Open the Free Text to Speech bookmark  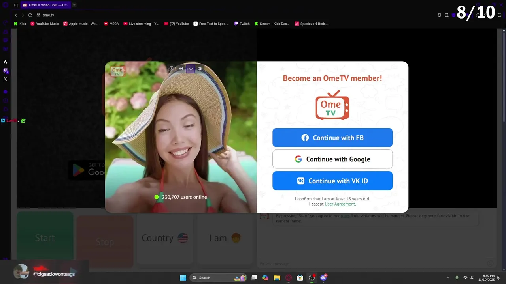tap(211, 24)
